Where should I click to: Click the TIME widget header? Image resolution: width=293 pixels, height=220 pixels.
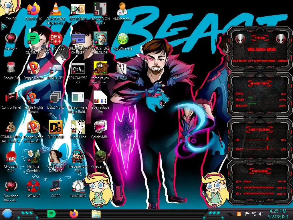tap(260, 38)
